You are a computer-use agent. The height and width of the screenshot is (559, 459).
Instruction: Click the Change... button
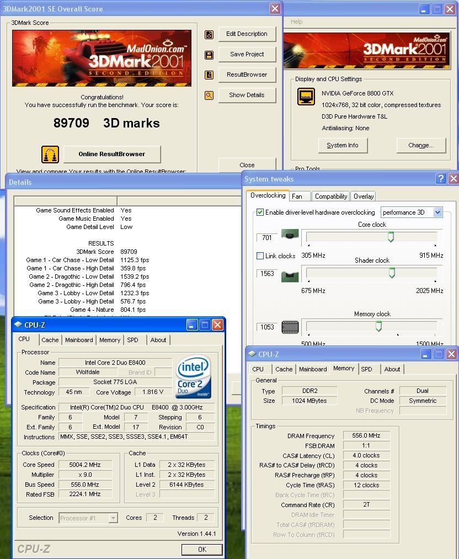421,145
